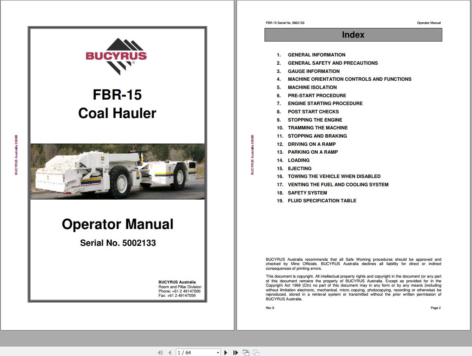Screen dimensions: 472x356
Task: Open the page number dropdown arrow
Action: point(218,353)
